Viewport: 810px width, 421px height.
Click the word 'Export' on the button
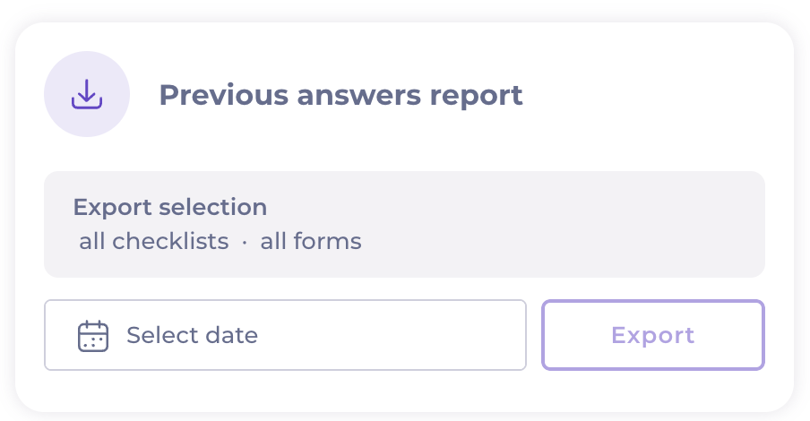pyautogui.click(x=652, y=335)
